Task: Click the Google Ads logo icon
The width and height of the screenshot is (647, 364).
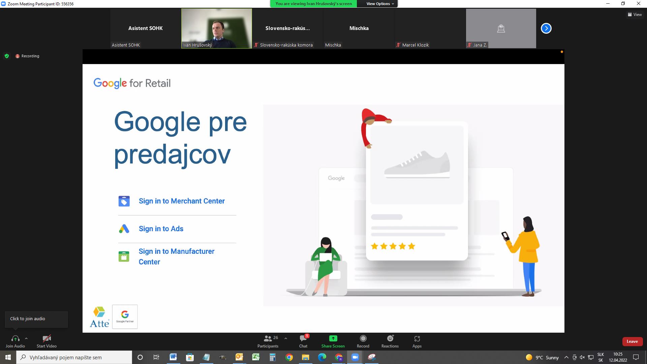Action: (x=124, y=229)
